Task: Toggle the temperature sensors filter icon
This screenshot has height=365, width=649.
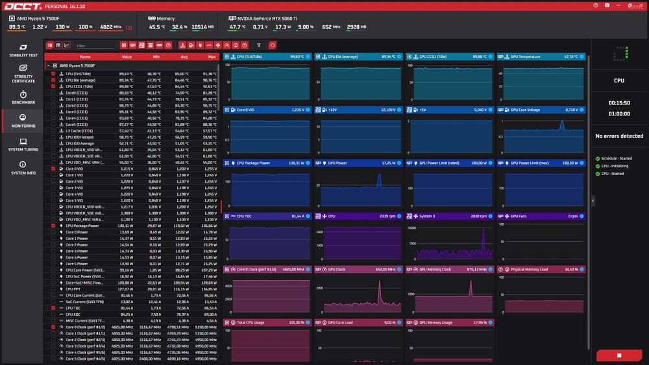Action: pyautogui.click(x=182, y=45)
